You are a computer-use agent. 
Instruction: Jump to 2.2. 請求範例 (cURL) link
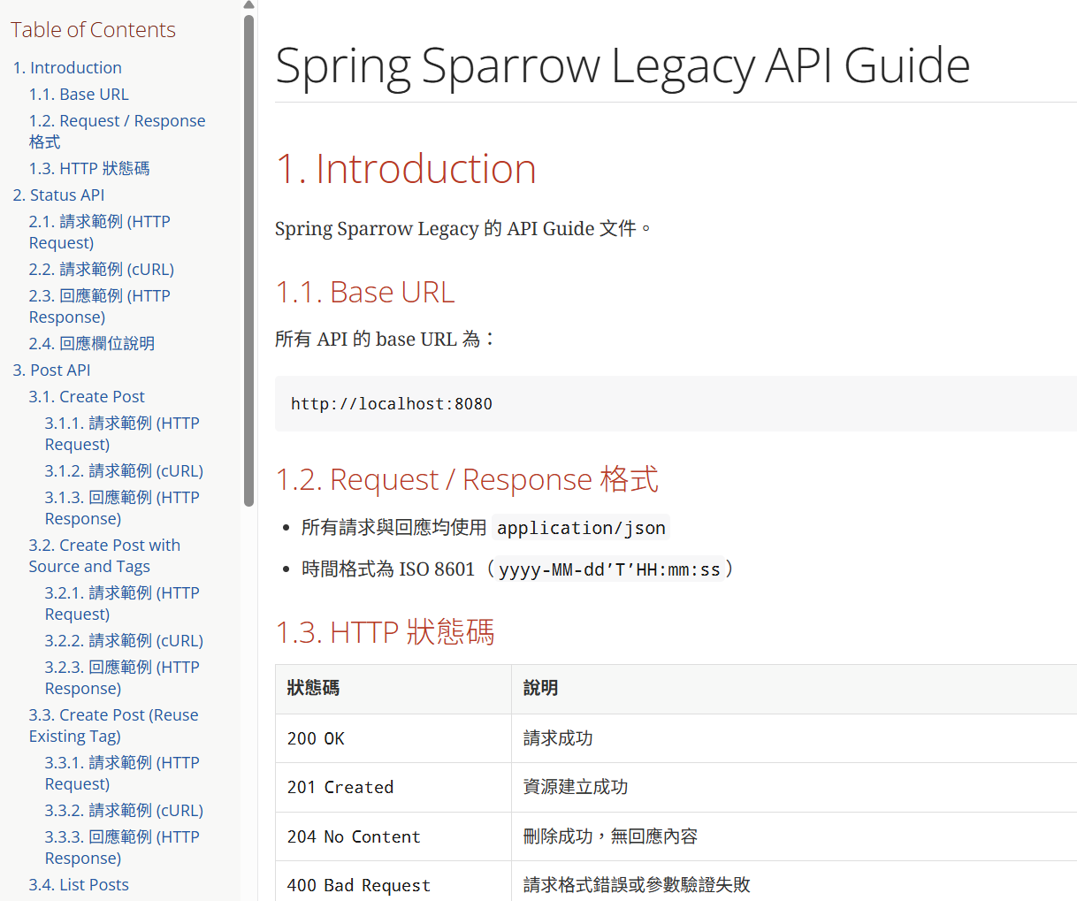pyautogui.click(x=102, y=270)
